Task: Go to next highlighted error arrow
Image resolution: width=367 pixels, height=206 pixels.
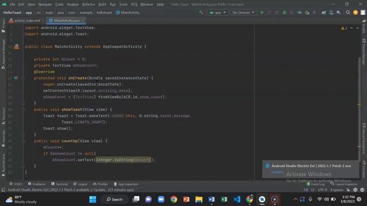Action: 357,28
